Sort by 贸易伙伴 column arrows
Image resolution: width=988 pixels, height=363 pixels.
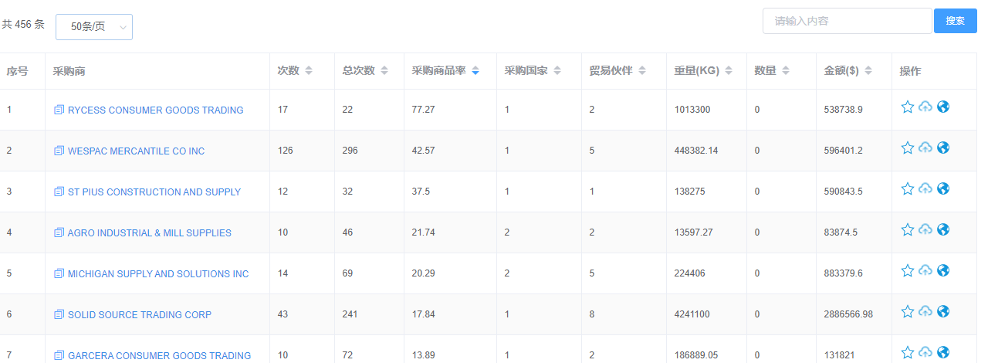click(x=642, y=71)
